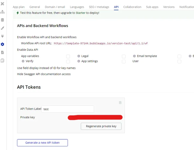
Task: Click the gear icon beside Email template
Action: (x=134, y=56)
